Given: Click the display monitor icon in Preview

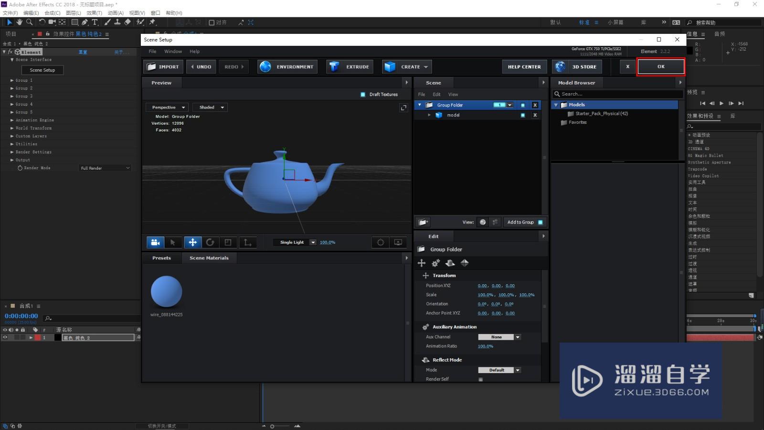Looking at the screenshot, I should [x=398, y=242].
